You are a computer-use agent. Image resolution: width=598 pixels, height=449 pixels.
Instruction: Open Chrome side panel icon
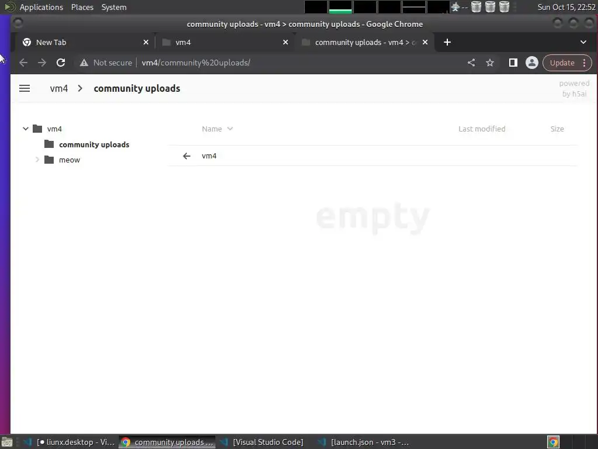[513, 63]
